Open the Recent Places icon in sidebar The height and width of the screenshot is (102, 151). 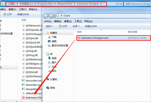click(49, 46)
